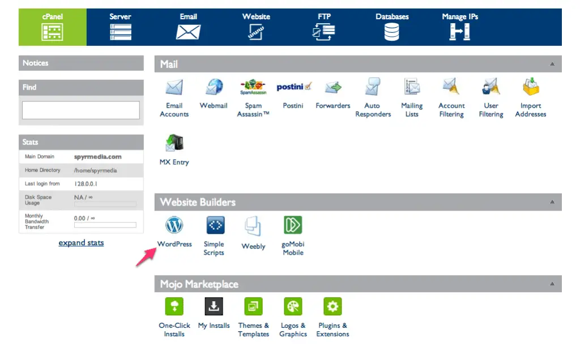Viewport: 580px width, 355px height.
Task: Collapse the Mail section
Action: (x=552, y=64)
